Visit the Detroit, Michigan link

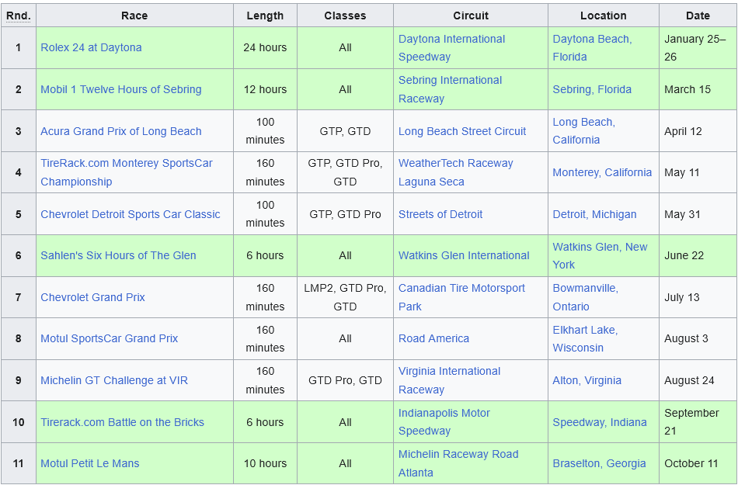pyautogui.click(x=594, y=214)
